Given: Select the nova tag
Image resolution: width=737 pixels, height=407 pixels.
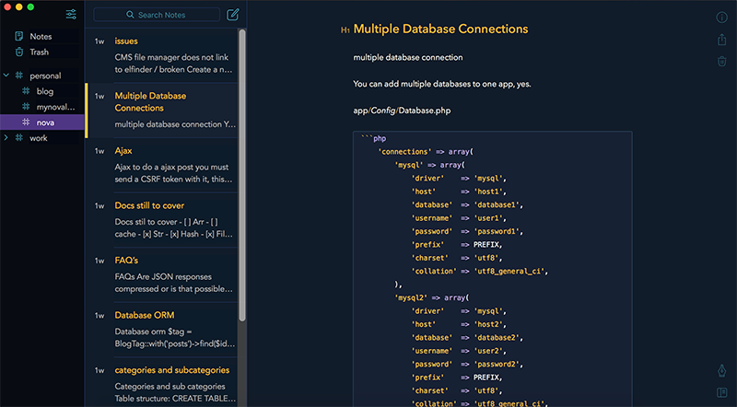Looking at the screenshot, I should click(42, 122).
